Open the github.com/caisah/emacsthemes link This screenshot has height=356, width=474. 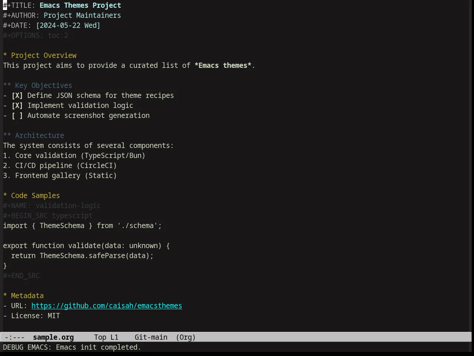107,306
